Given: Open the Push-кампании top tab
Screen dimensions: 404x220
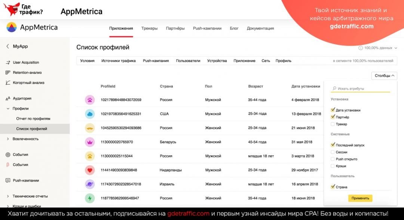Looking at the screenshot, I should point(207,28).
